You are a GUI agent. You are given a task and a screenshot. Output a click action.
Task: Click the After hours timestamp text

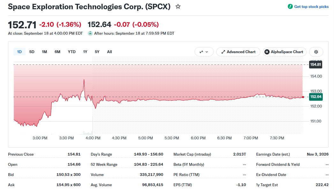tap(134, 33)
